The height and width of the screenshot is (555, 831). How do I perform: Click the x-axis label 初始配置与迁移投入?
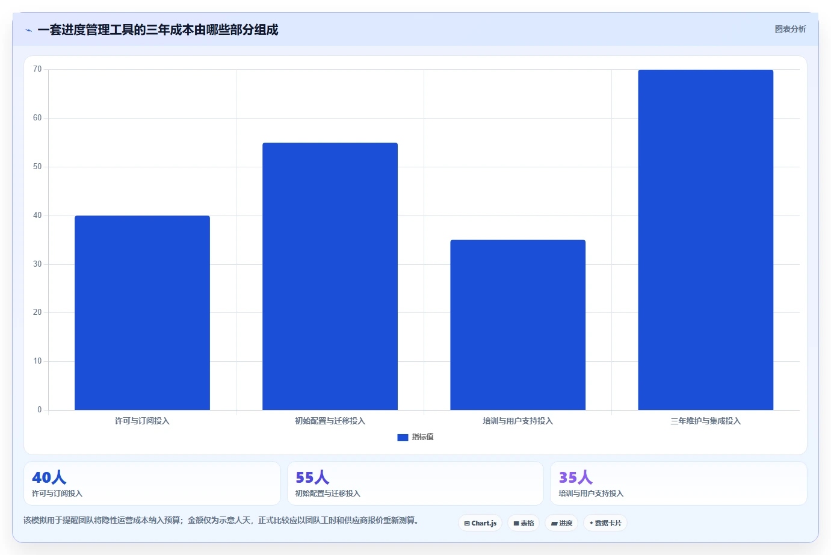(330, 421)
